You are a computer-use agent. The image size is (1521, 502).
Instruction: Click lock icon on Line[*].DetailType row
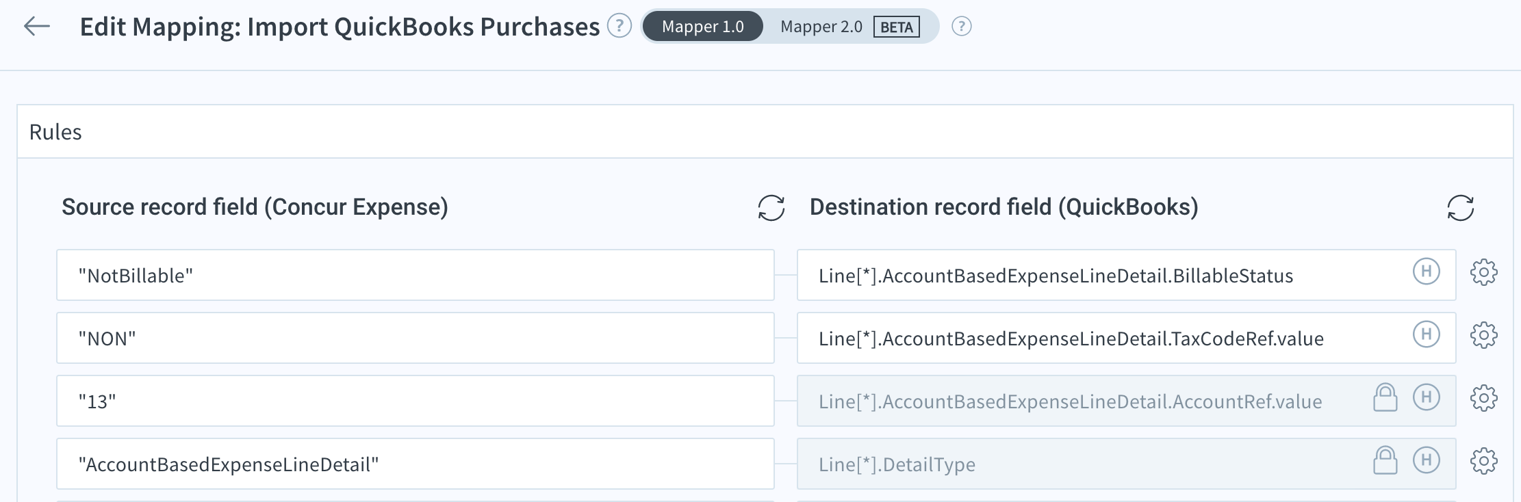click(x=1385, y=460)
